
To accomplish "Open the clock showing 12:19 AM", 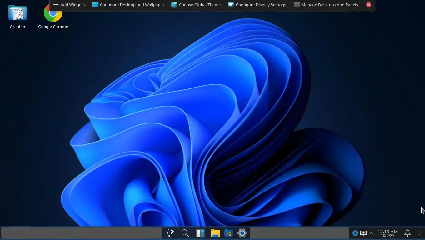I will tap(388, 233).
